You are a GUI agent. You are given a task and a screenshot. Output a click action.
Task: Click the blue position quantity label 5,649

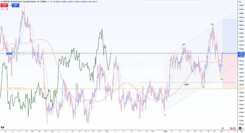click(9, 54)
